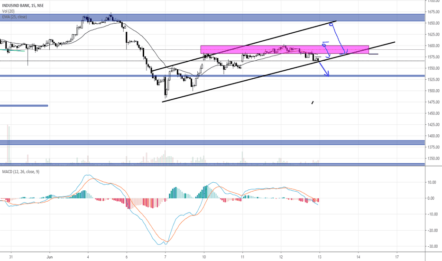Select the EMA (25, close) indicator label
This screenshot has height=261, width=442.
[x=14, y=17]
